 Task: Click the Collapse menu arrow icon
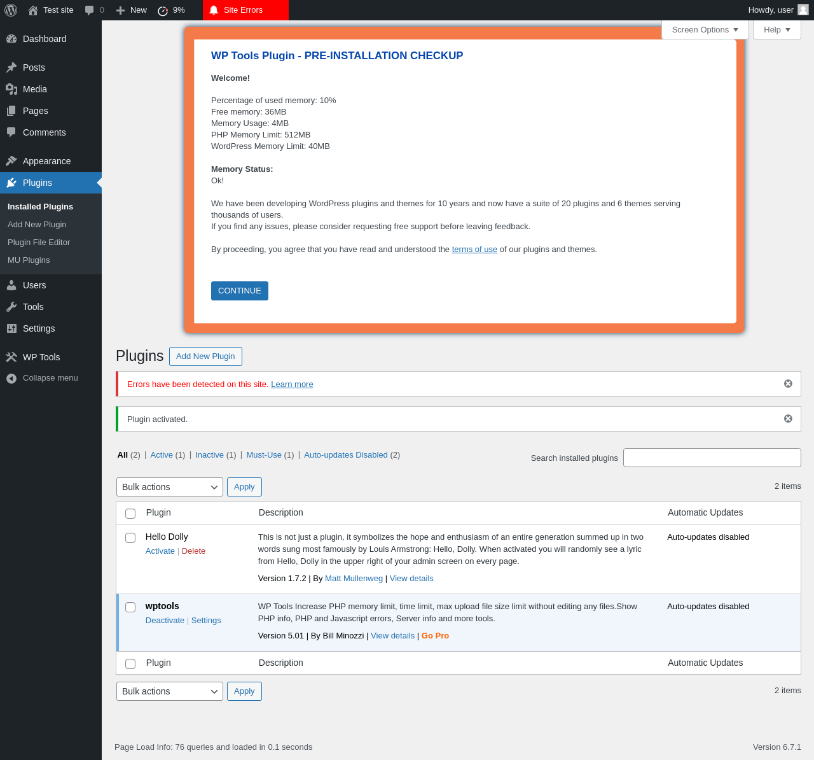coord(11,378)
